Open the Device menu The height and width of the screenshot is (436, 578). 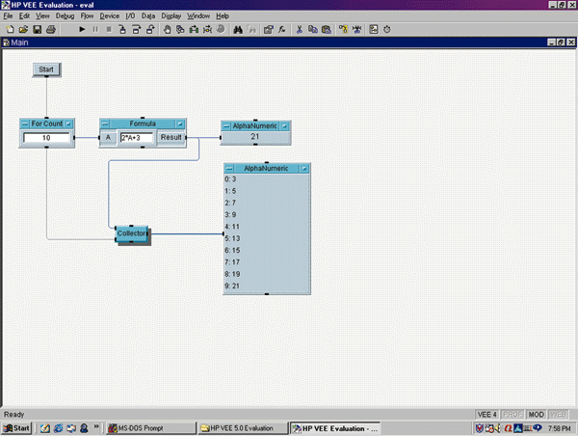click(x=110, y=16)
